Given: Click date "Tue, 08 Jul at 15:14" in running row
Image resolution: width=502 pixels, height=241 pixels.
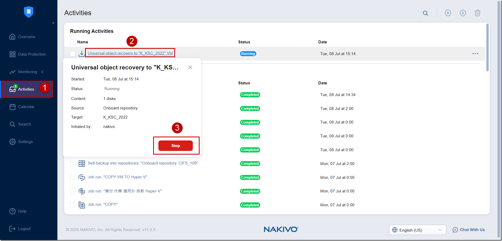Looking at the screenshot, I should coord(338,54).
